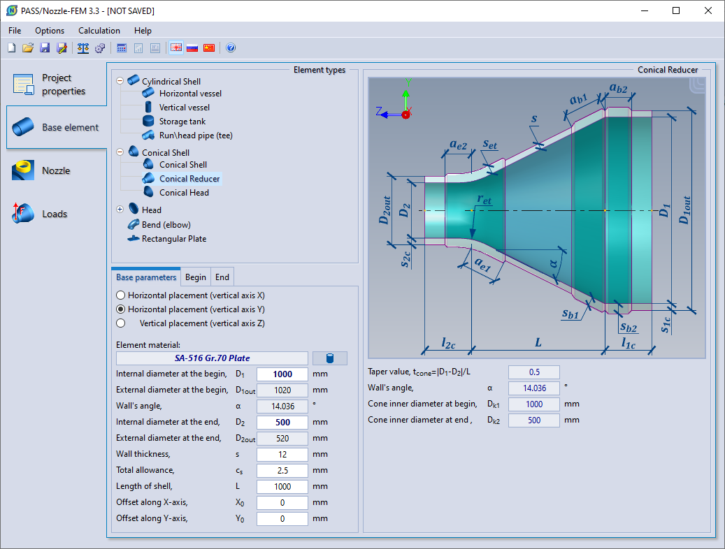Click the Offset along X-axis field
This screenshot has height=549, width=725.
point(282,503)
